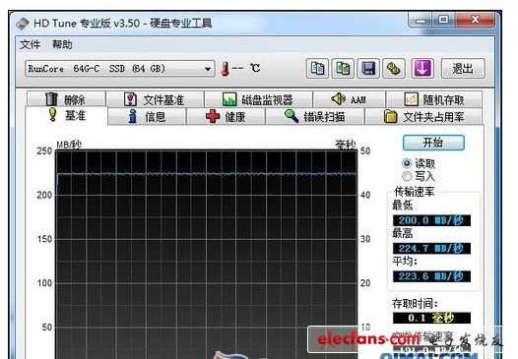Click the floppy disk save icon
The image size is (518, 359).
[x=368, y=68]
